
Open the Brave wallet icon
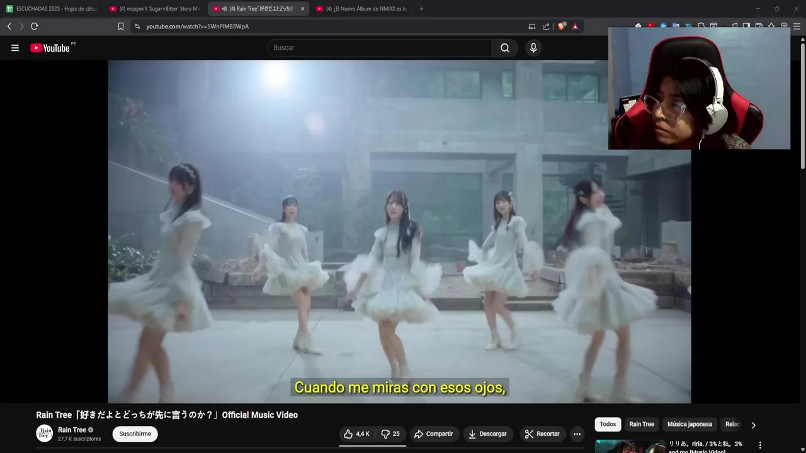(x=759, y=26)
